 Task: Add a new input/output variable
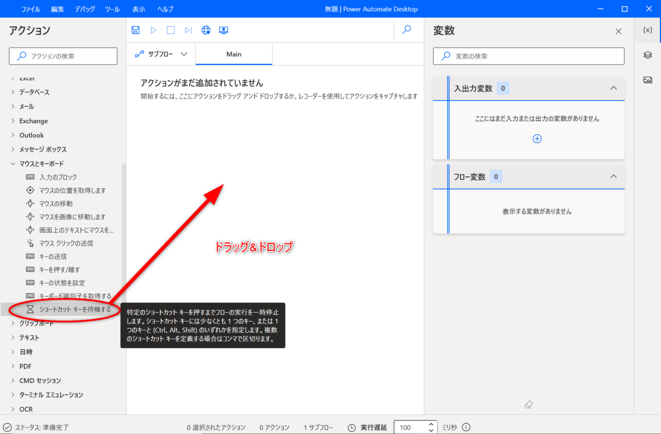(537, 139)
